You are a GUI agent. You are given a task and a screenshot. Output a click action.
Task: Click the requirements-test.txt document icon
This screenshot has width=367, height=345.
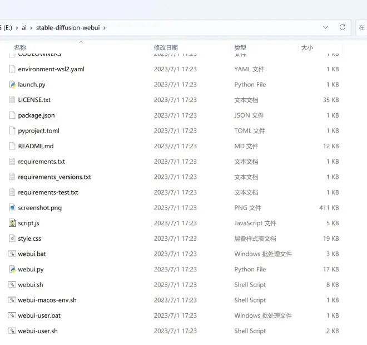[12, 192]
